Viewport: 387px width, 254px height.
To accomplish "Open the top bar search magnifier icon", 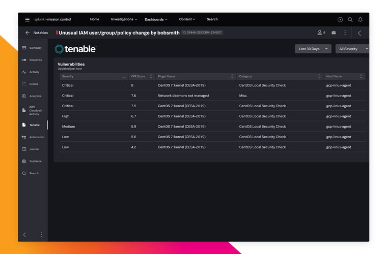I will pos(350,20).
